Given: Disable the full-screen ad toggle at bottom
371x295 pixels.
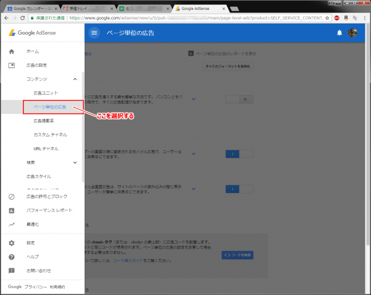Looking at the screenshot, I should point(239,189).
